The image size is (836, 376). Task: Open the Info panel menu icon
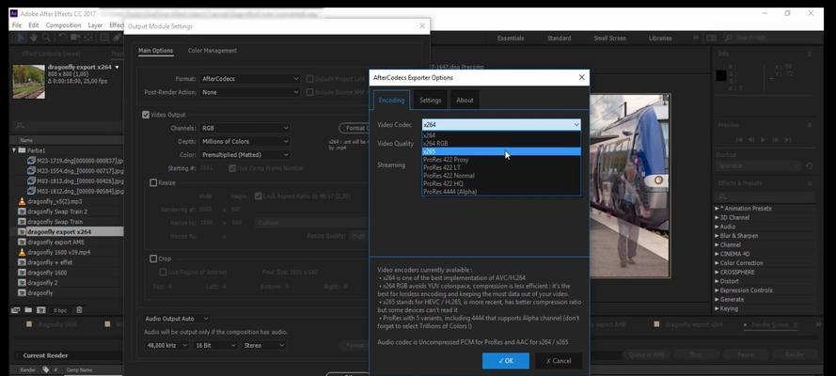click(810, 54)
